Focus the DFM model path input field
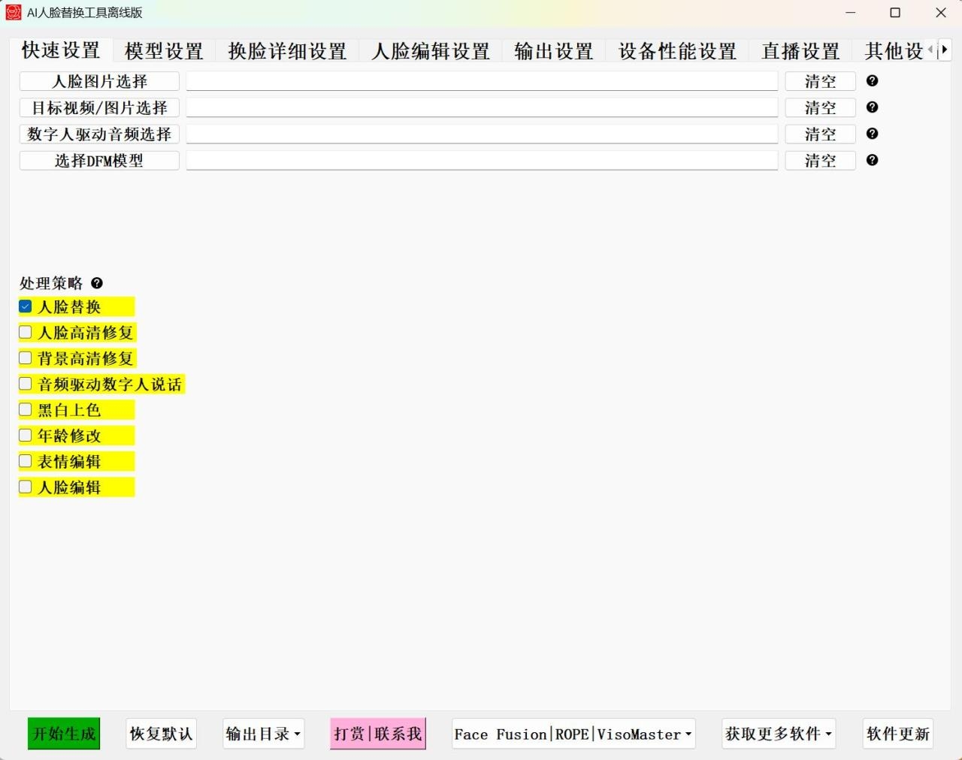Screen dimensions: 962x760 (482, 160)
